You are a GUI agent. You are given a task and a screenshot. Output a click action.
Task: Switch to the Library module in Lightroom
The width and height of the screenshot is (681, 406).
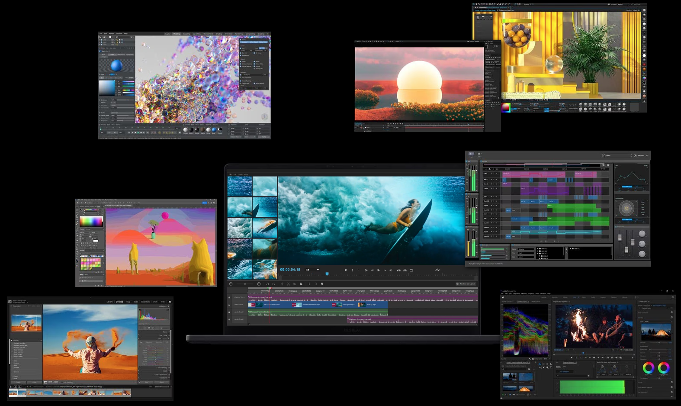click(109, 302)
